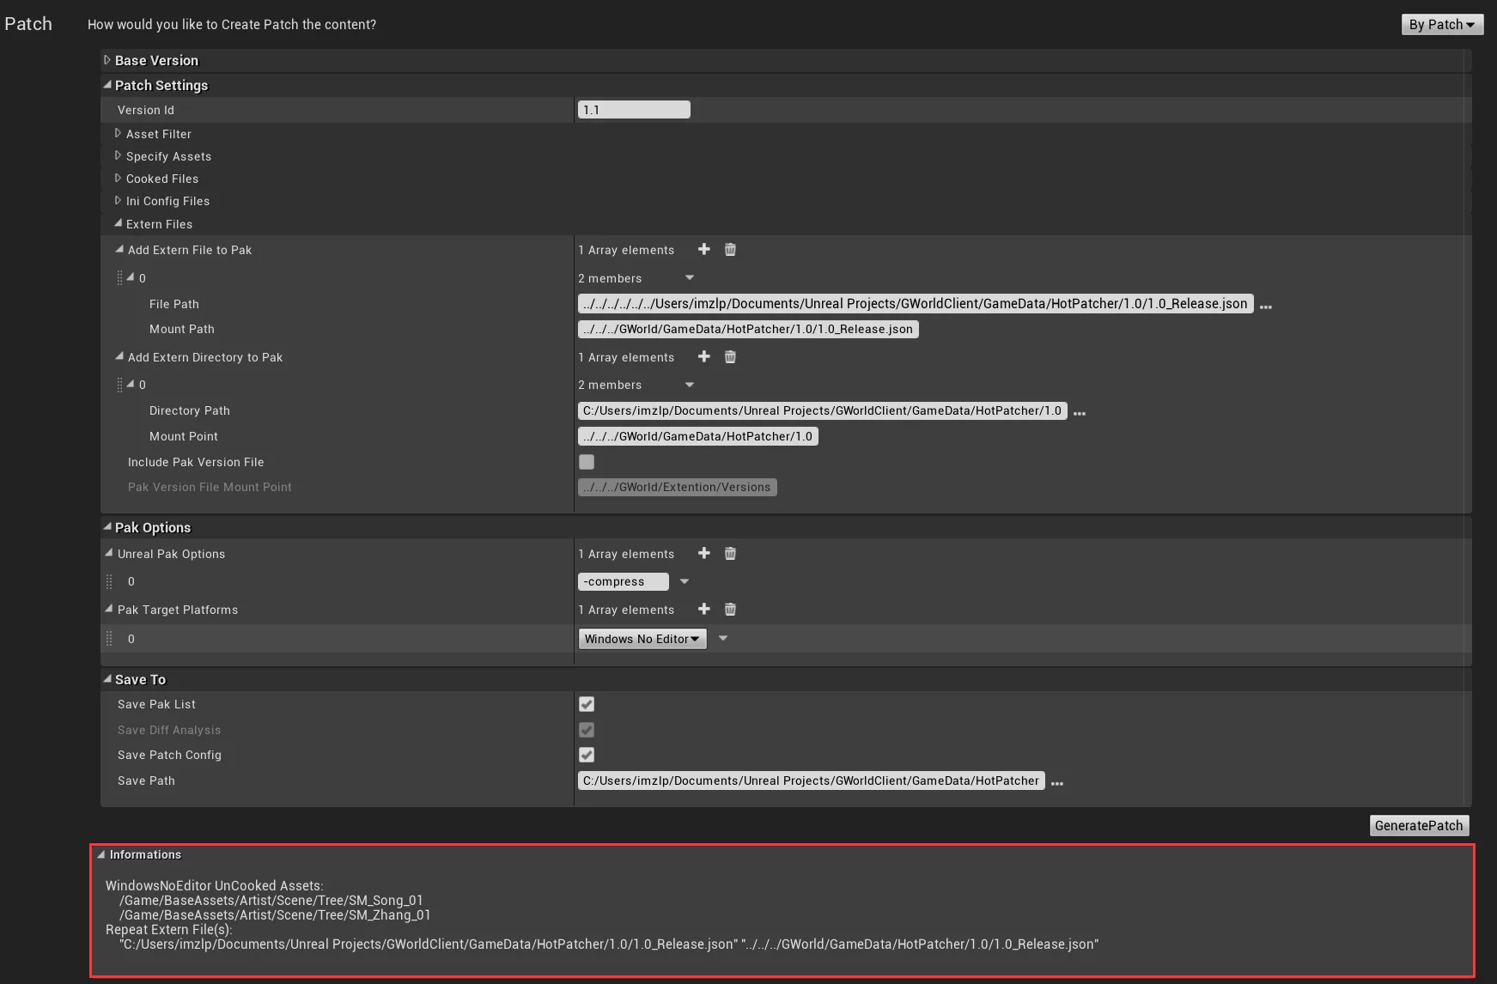Add element to Add Extern Directory to Pak
This screenshot has height=984, width=1497.
(x=703, y=356)
